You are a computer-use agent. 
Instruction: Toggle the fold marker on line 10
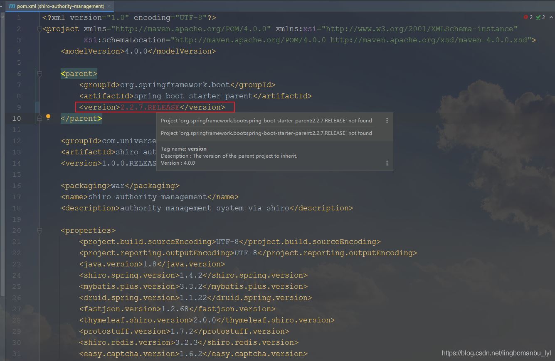point(39,118)
